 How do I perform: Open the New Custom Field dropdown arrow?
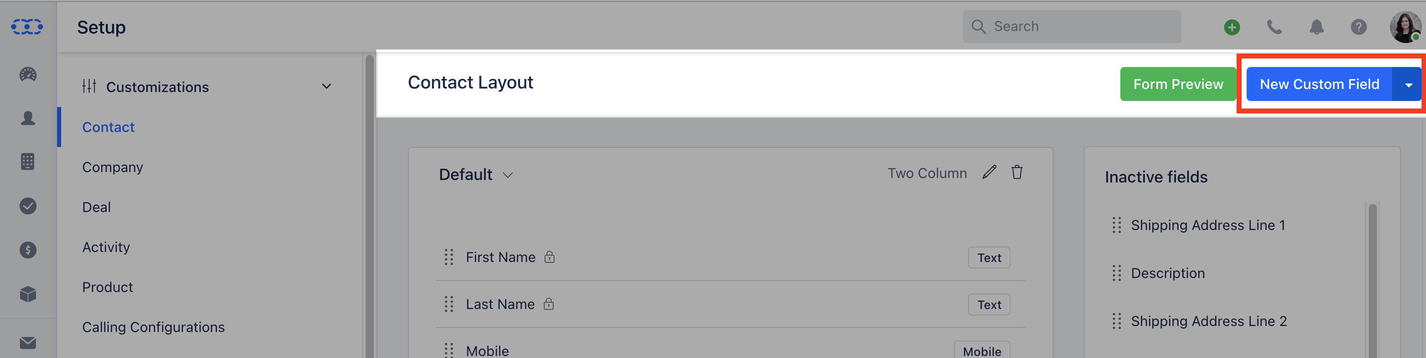[1408, 84]
